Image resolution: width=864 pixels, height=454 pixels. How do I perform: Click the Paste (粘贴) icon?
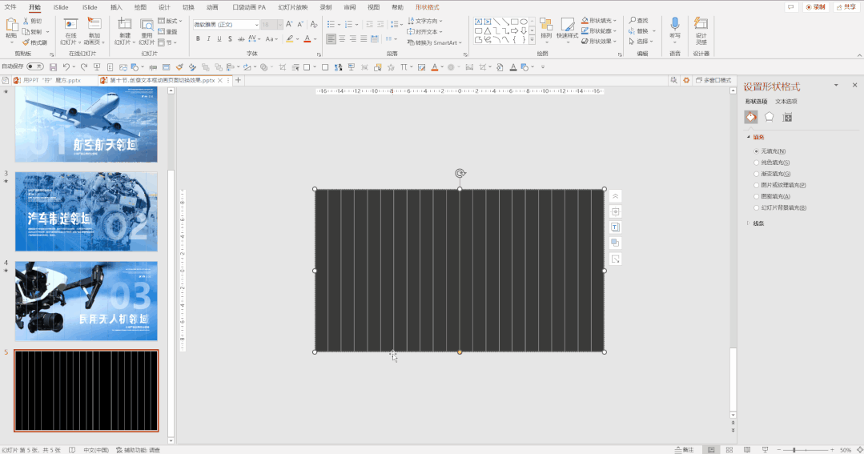coord(11,24)
